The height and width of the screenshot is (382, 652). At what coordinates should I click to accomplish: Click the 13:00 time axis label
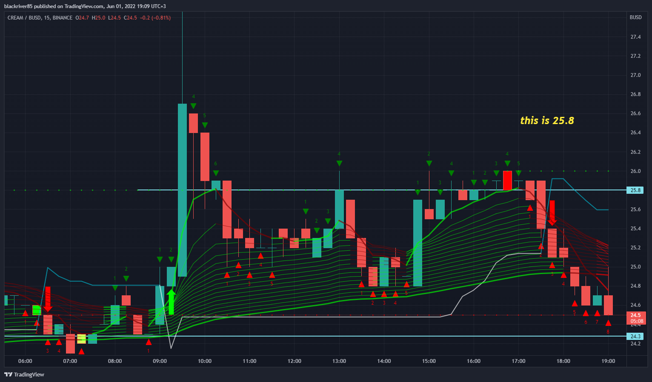[339, 361]
